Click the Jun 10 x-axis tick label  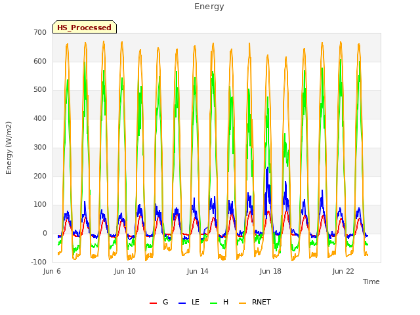125,271
